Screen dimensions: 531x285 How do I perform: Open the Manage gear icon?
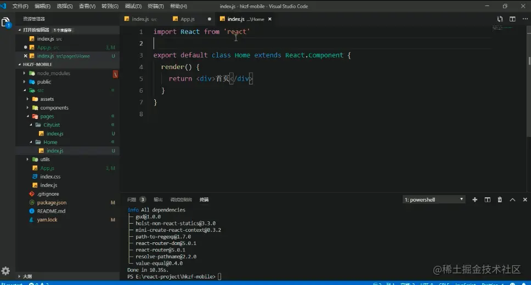pyautogui.click(x=5, y=271)
